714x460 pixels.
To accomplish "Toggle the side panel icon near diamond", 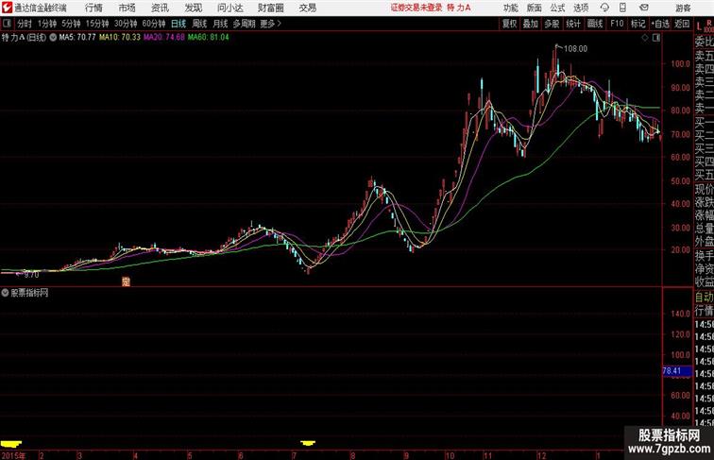I will (656, 38).
